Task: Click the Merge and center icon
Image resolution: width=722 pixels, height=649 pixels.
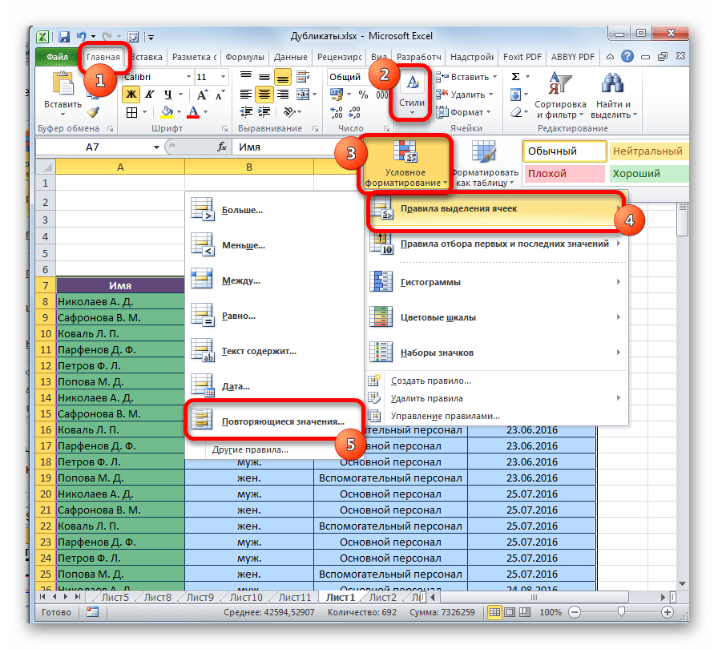Action: (303, 95)
